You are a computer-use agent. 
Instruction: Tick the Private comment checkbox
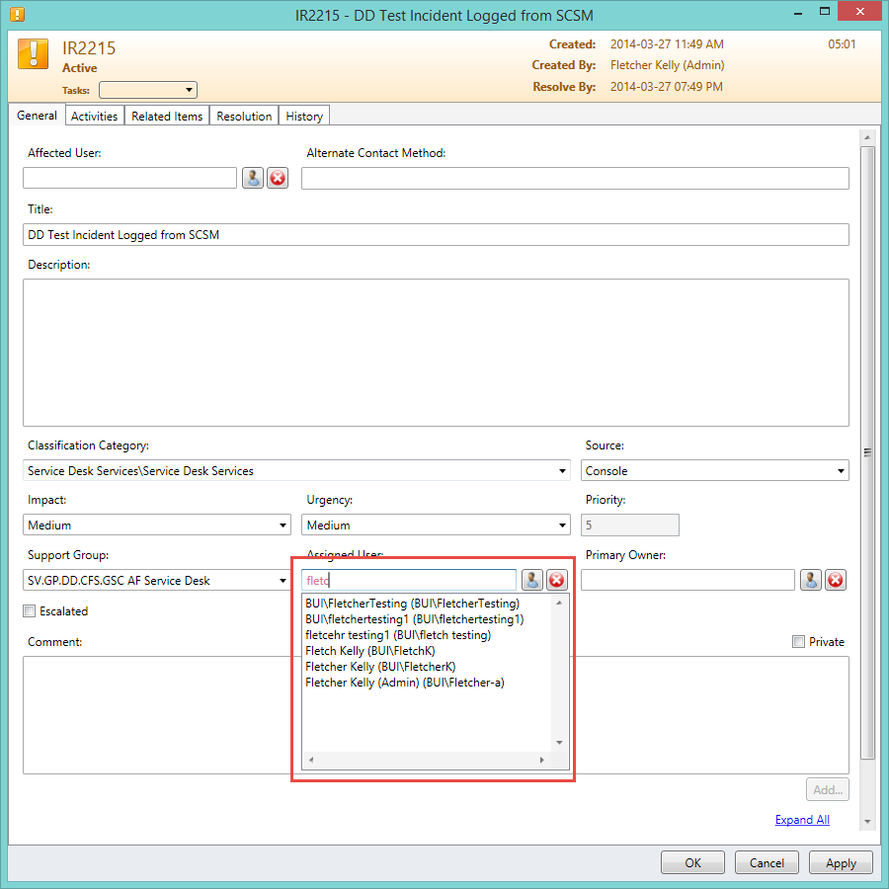point(798,642)
